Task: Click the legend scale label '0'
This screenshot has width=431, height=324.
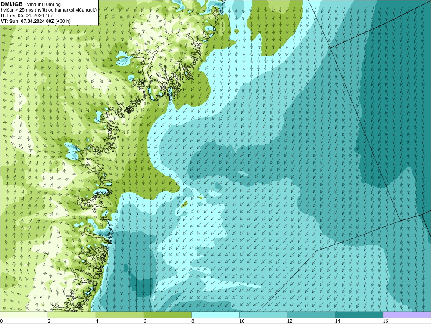Action: point(1,321)
